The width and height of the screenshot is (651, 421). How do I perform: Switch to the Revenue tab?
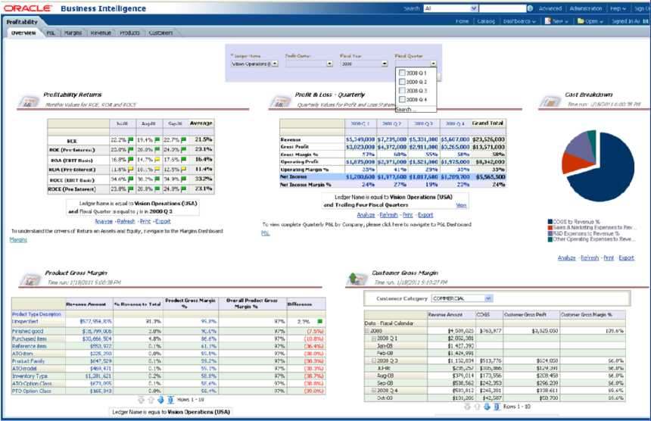[101, 33]
